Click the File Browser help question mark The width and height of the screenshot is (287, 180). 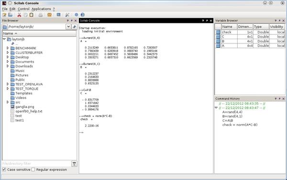click(68, 21)
